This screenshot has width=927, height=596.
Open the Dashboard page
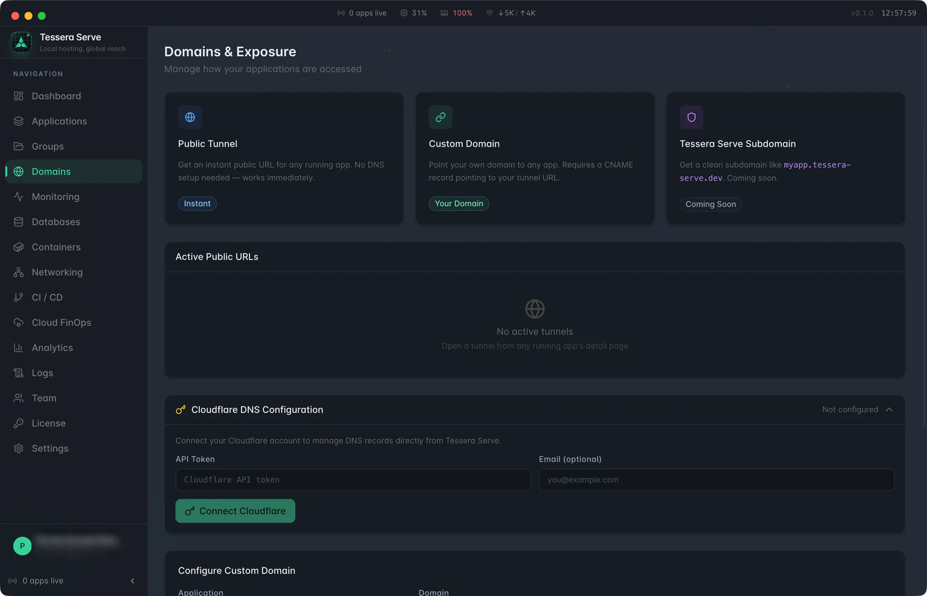tap(74, 96)
